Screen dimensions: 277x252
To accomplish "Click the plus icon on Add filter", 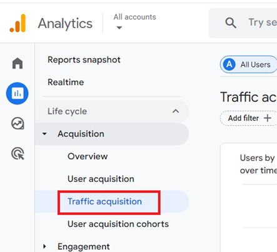I will 268,118.
